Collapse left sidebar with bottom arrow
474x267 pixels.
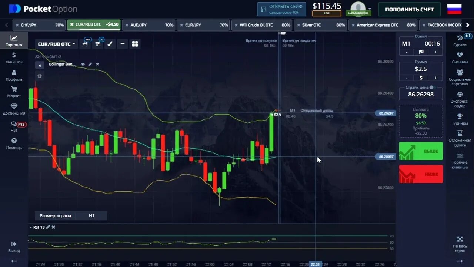(14, 261)
